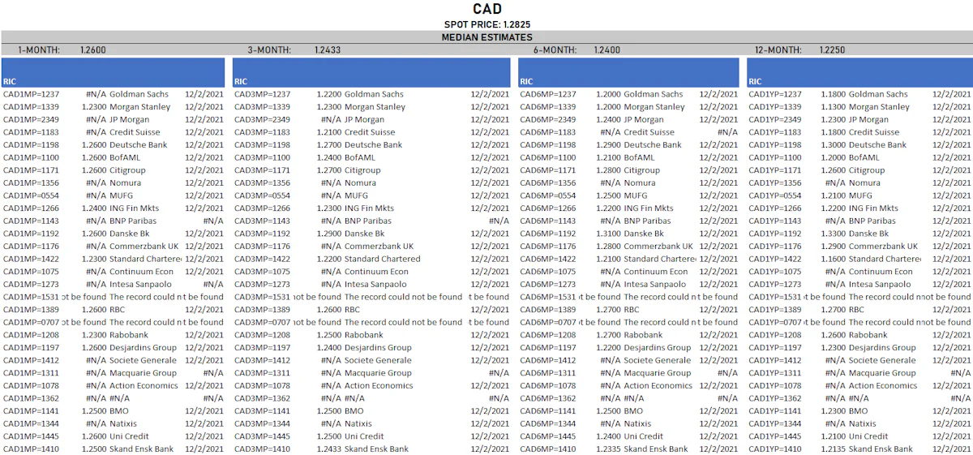
Task: Click the RIC header in 6-month table
Action: 526,82
